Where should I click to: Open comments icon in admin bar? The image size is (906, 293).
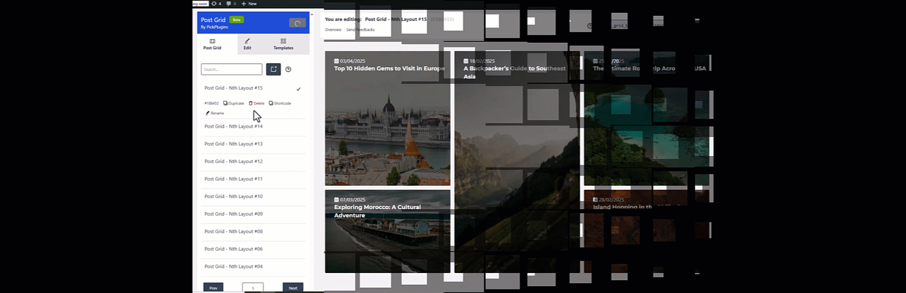(229, 4)
